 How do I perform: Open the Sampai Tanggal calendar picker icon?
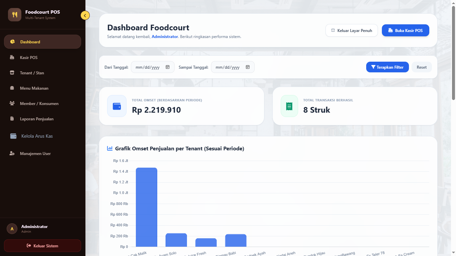248,67
